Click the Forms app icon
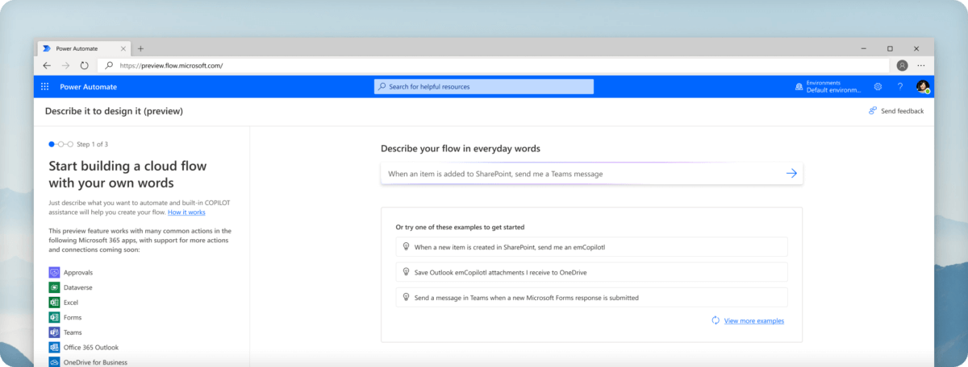 pyautogui.click(x=54, y=317)
